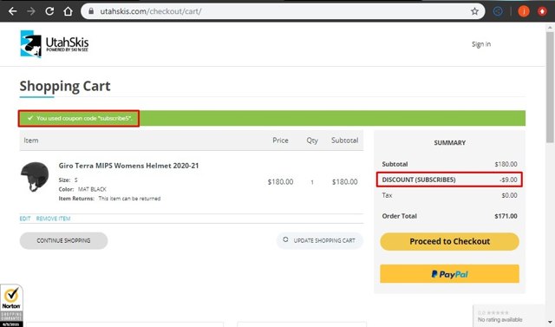Click the black helmet product thumbnail
Viewport: 555px width, 327px height.
pos(35,177)
